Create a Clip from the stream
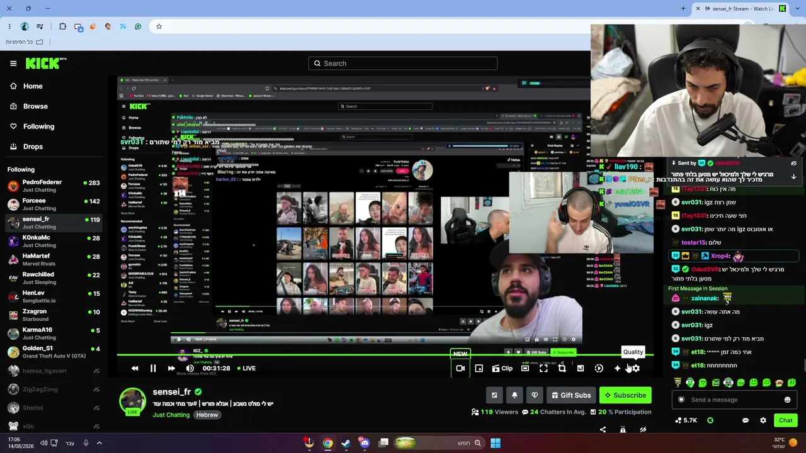 click(502, 368)
